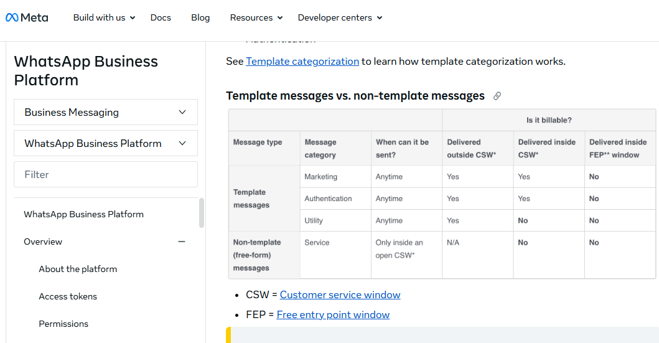
Task: Select the 'Delivered inside CSW*' header
Action: (x=549, y=148)
